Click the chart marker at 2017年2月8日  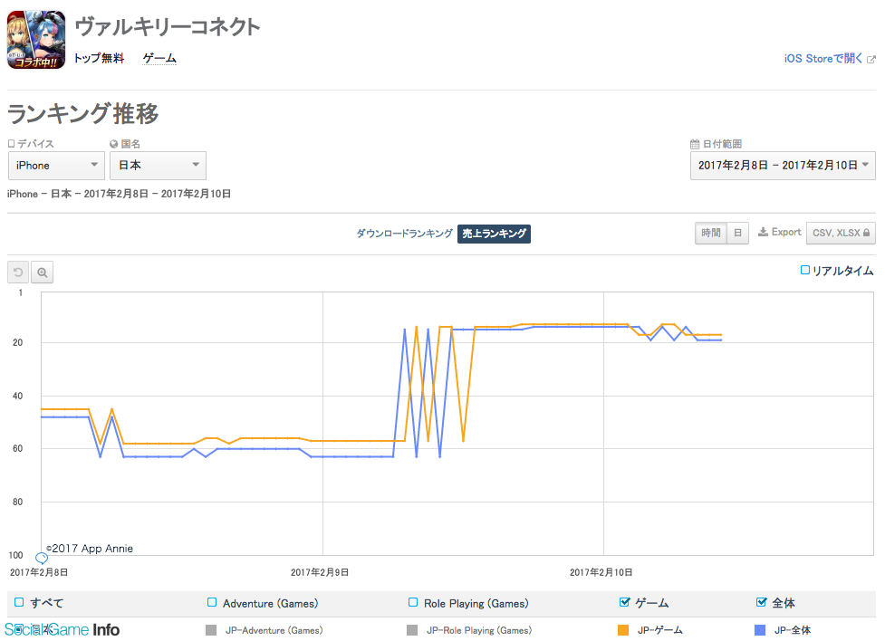[42, 559]
